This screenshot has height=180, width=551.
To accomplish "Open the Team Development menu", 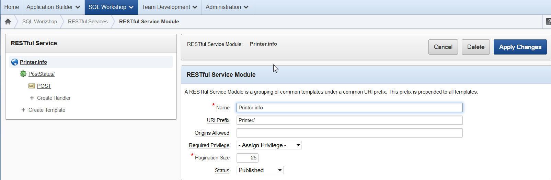I will [169, 7].
